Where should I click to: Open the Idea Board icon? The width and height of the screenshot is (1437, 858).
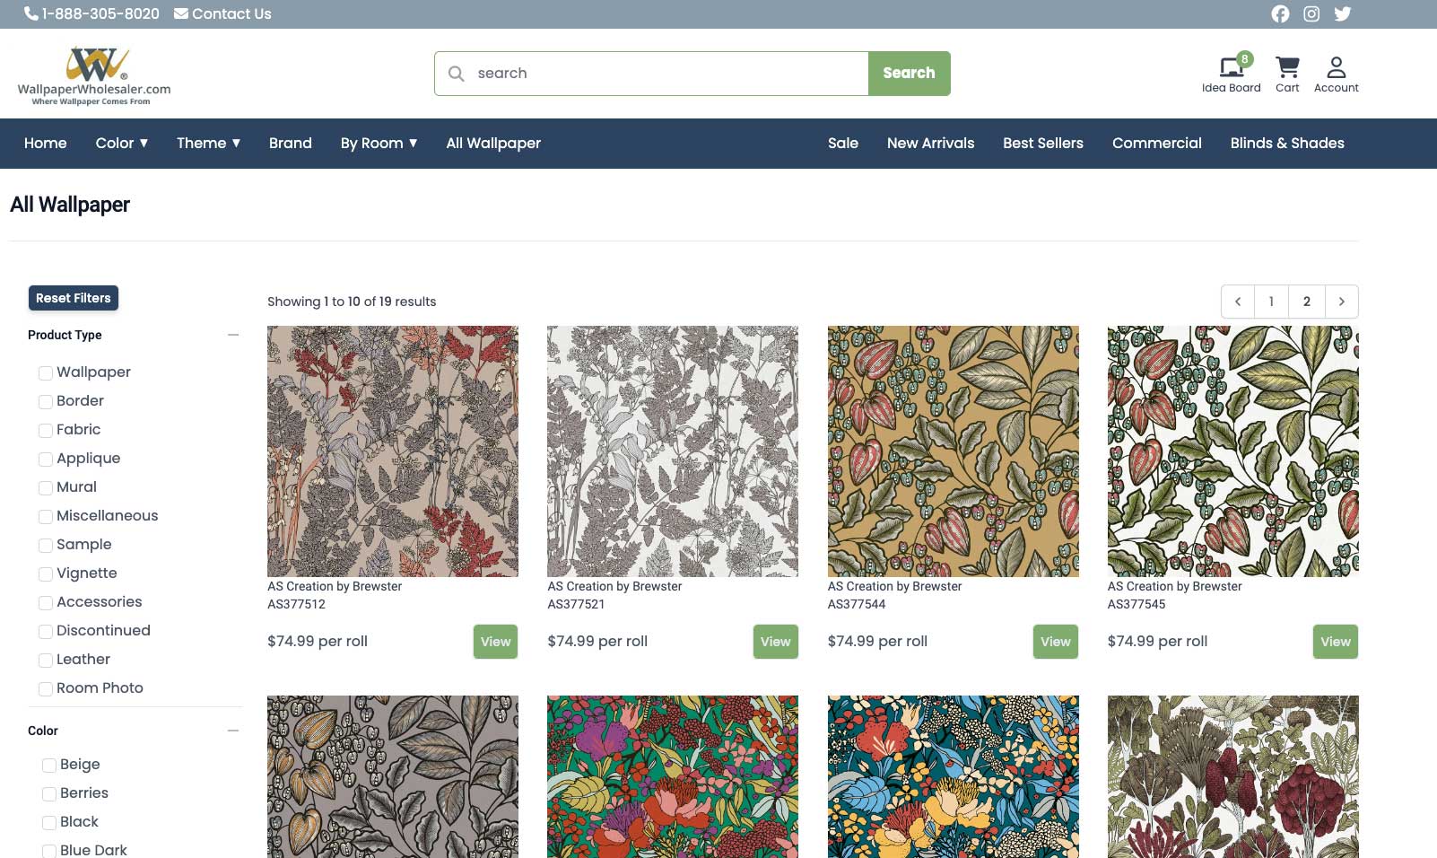click(1231, 68)
